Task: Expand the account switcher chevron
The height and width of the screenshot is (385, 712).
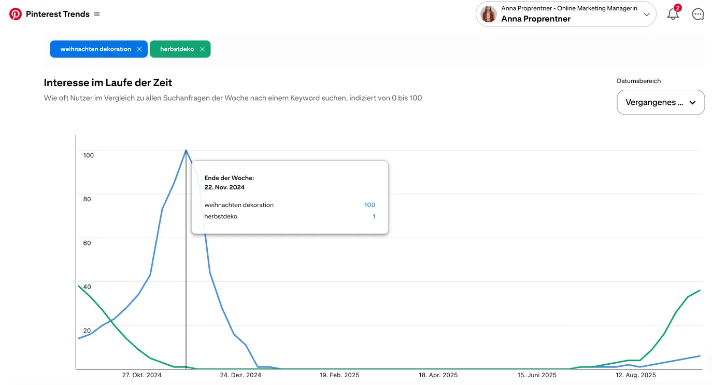Action: click(646, 15)
